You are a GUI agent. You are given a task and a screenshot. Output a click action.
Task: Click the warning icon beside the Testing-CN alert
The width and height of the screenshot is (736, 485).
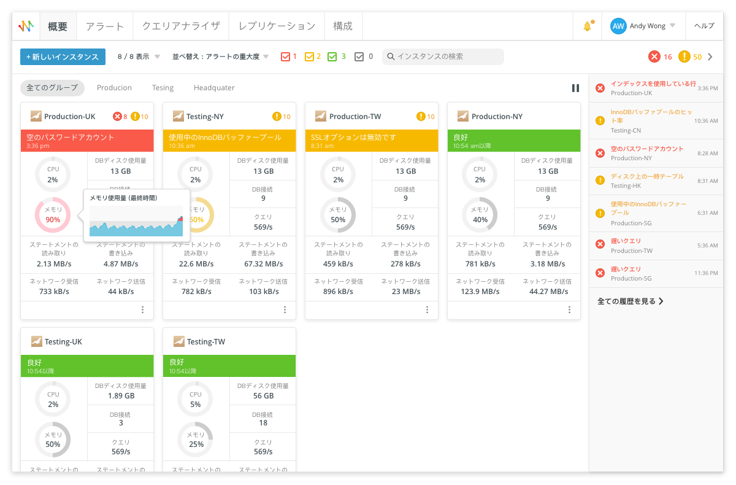coord(600,121)
